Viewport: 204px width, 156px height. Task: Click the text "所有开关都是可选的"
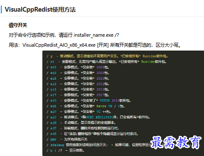pyautogui.click(x=131, y=45)
